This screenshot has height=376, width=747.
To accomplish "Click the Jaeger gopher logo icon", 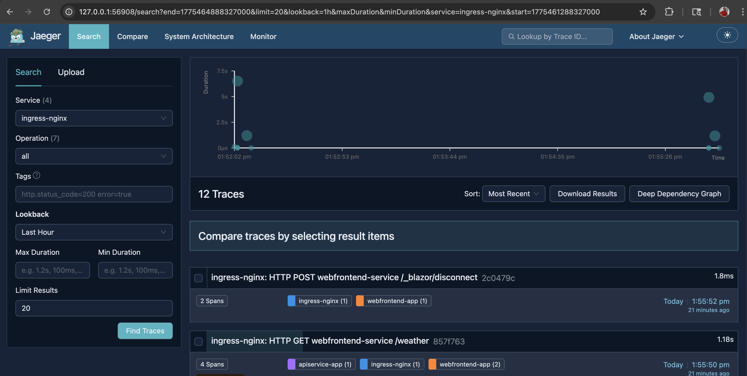I will pyautogui.click(x=17, y=36).
